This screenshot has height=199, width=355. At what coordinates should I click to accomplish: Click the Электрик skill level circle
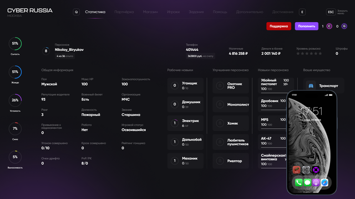(x=175, y=123)
